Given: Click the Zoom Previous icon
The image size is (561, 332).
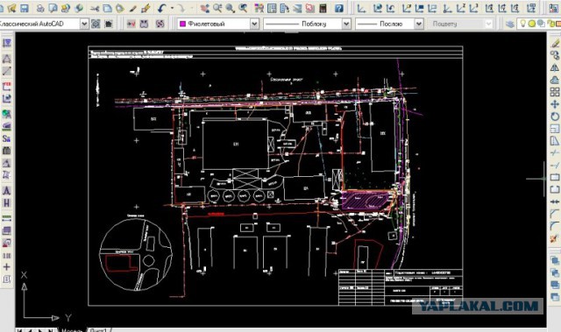Looking at the screenshot, I should 243,8.
